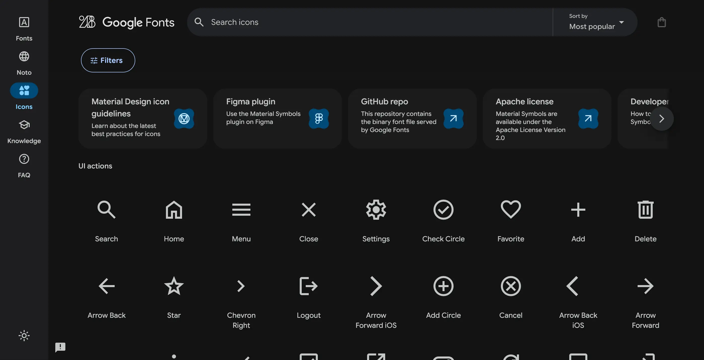Click the UI actions section heading
This screenshot has height=360, width=704.
pos(95,166)
